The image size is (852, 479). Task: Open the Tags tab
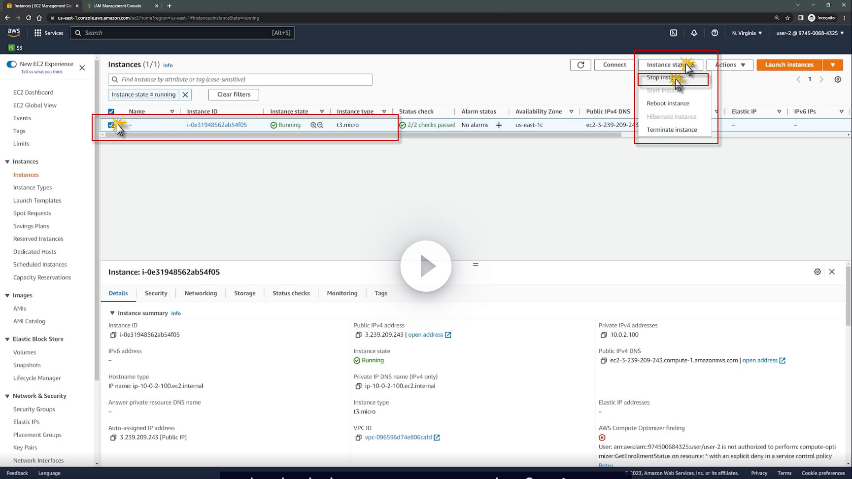point(381,293)
